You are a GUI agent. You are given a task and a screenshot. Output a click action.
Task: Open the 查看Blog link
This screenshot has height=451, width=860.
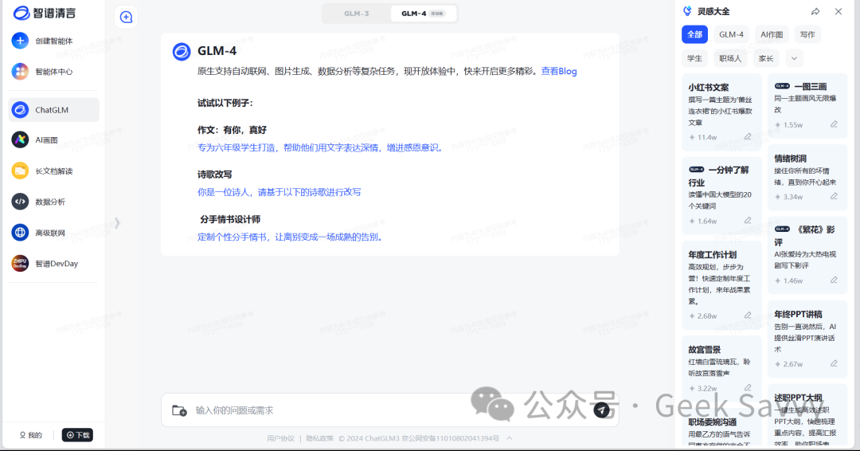[x=559, y=71]
